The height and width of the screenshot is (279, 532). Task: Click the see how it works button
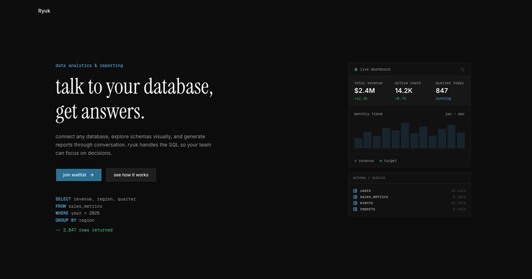[x=131, y=175]
